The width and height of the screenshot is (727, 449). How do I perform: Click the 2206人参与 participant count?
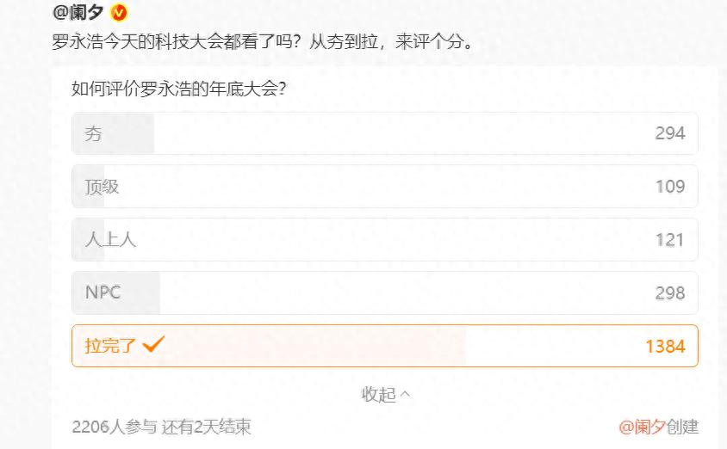(x=114, y=427)
